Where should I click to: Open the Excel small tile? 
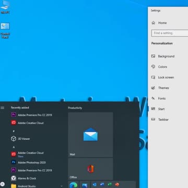point(110,184)
